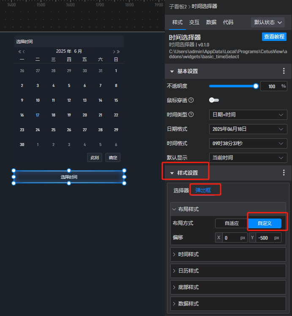Expand the 时间样式 group
Viewport: 292px width, 316px height.
pos(228,254)
